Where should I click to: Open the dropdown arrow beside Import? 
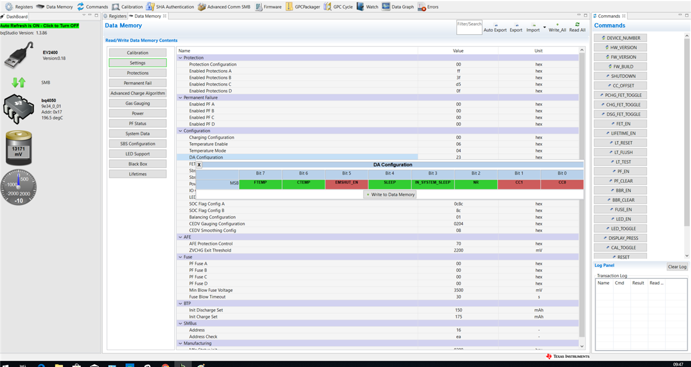tap(544, 26)
